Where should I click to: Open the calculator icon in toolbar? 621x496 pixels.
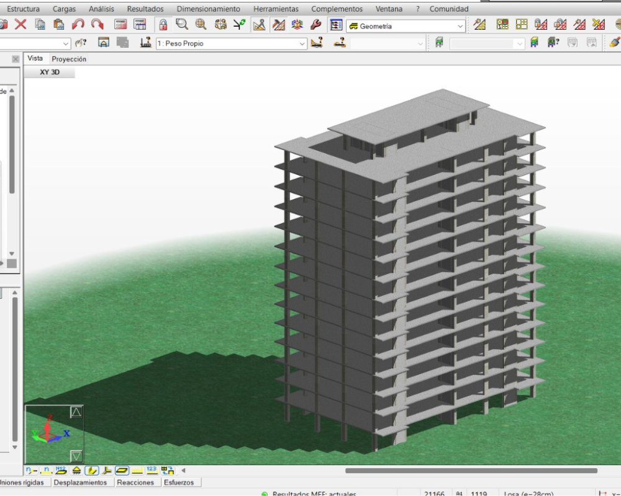click(121, 25)
